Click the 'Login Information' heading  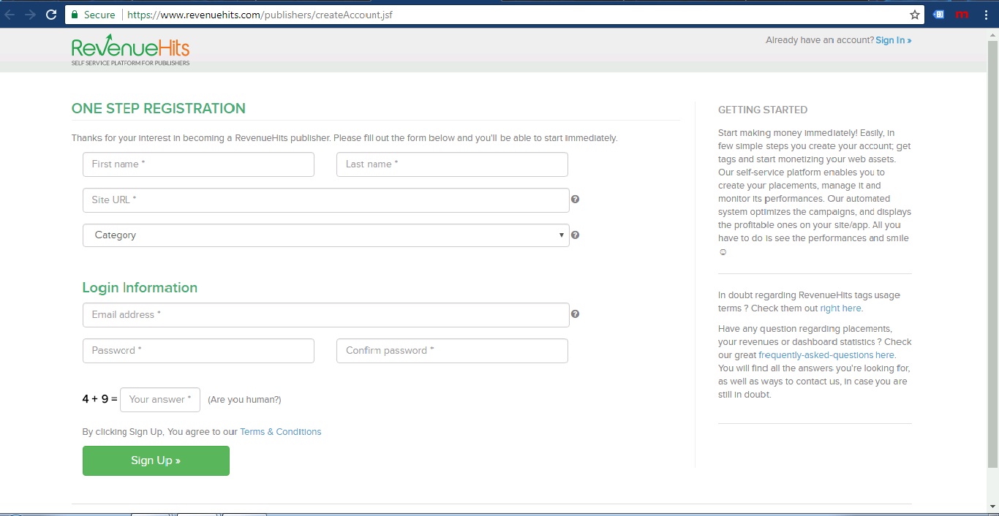tap(140, 288)
